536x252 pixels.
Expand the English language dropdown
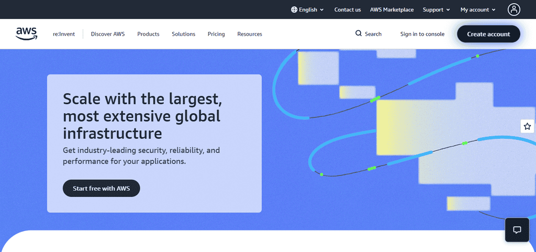click(307, 9)
